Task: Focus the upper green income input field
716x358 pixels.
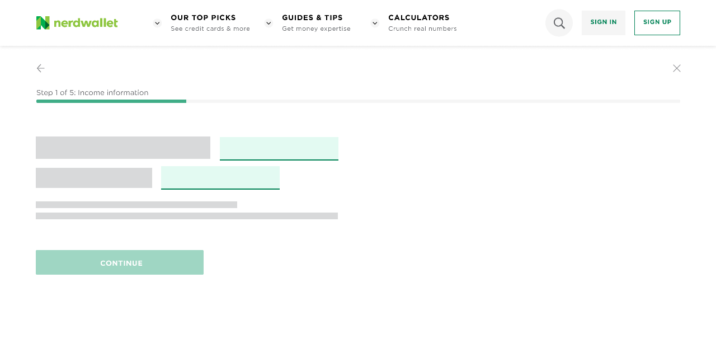Action: (x=279, y=148)
